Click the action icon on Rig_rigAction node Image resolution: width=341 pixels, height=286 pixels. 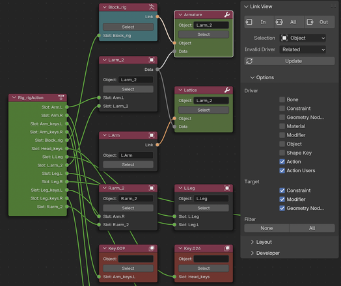point(61,97)
